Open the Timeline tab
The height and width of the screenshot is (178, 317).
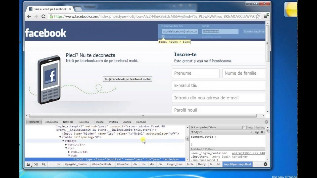coord(99,122)
